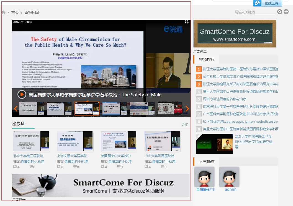Screen dimensions: 293x206
Task: Open ranked video 9 复旦大学附属中山医院秦新裕
Action: (240, 129)
